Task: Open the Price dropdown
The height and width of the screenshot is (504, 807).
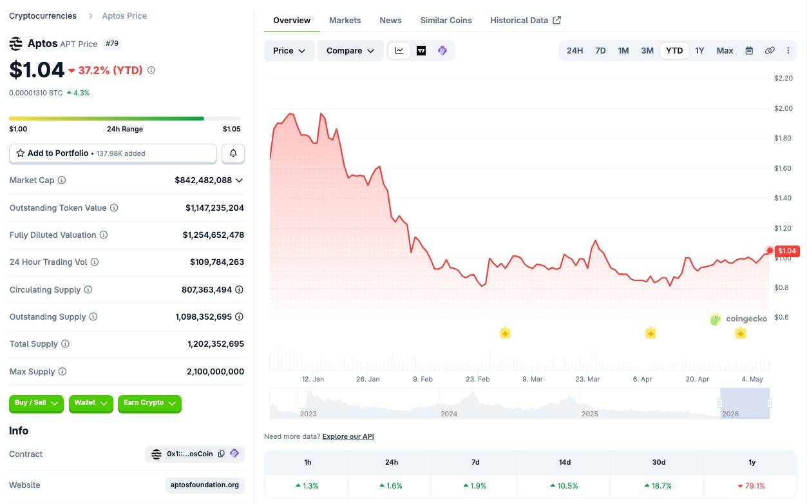Action: point(289,50)
